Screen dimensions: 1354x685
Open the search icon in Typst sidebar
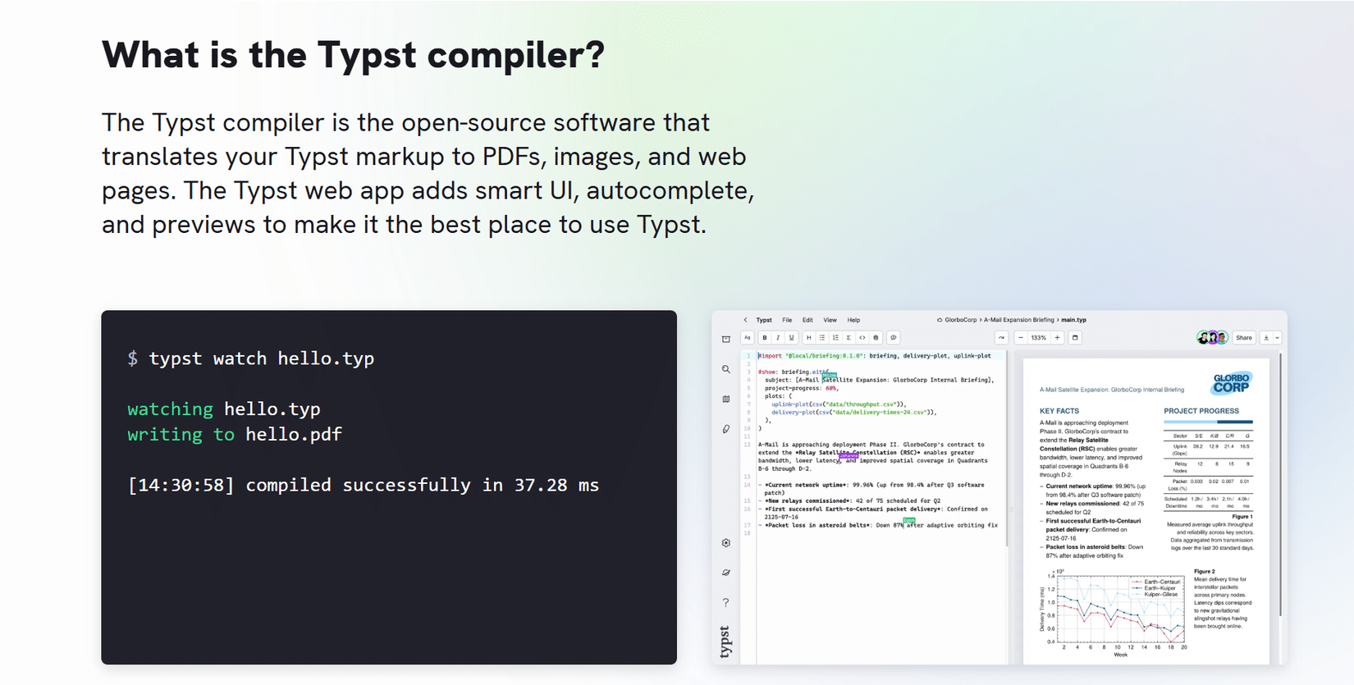(x=726, y=369)
